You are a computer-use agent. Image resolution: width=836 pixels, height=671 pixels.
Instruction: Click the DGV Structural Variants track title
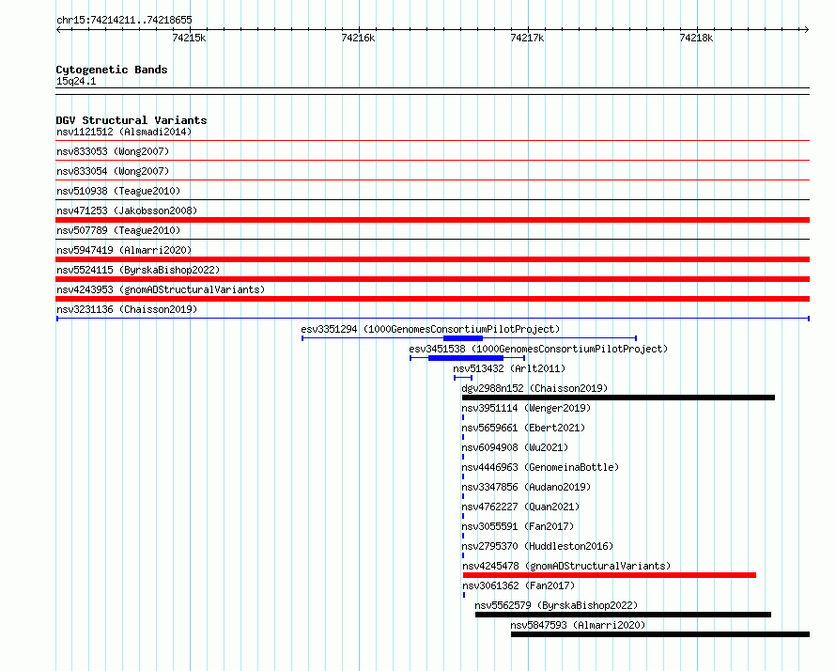(x=132, y=120)
